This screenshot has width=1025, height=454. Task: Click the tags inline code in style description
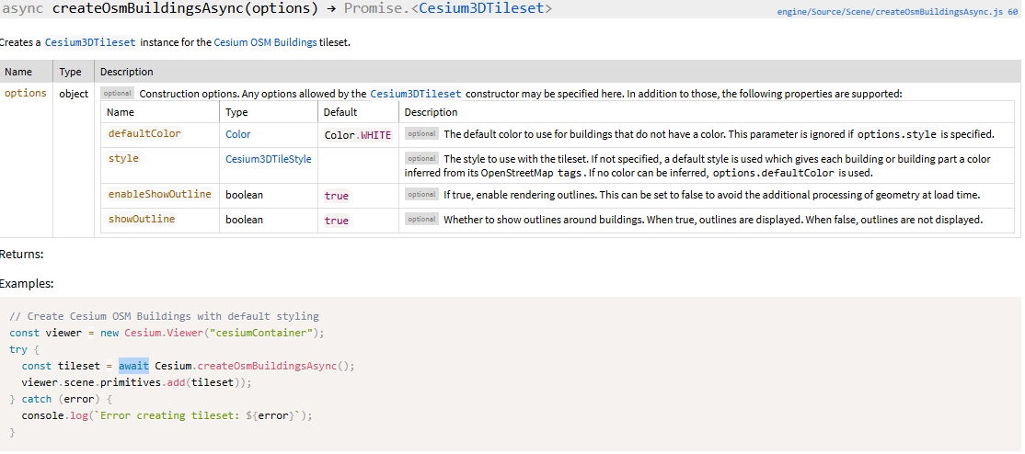pos(570,174)
